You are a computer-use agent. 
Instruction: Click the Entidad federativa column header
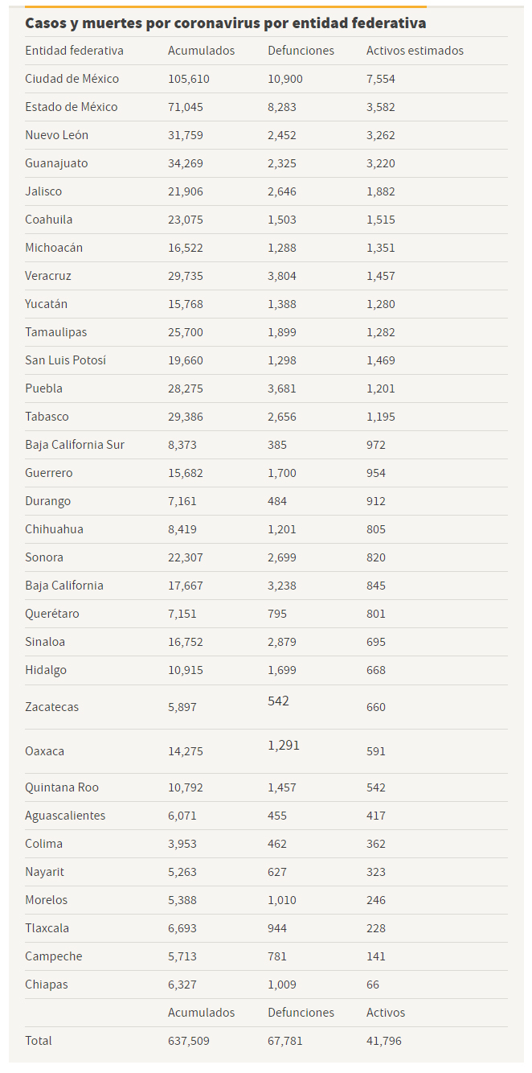pos(74,51)
